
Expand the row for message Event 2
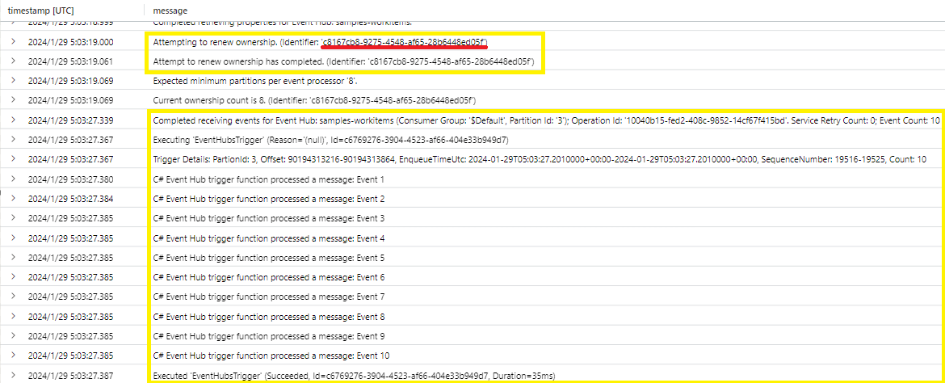[x=13, y=199]
